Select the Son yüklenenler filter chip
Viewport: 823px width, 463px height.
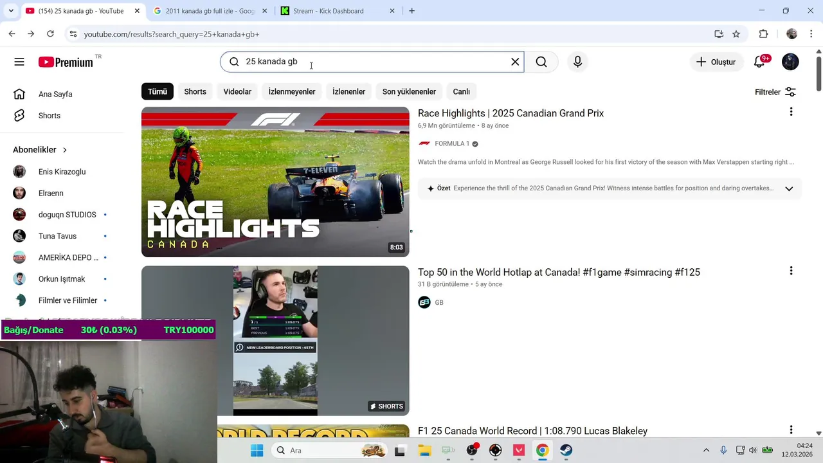point(409,91)
